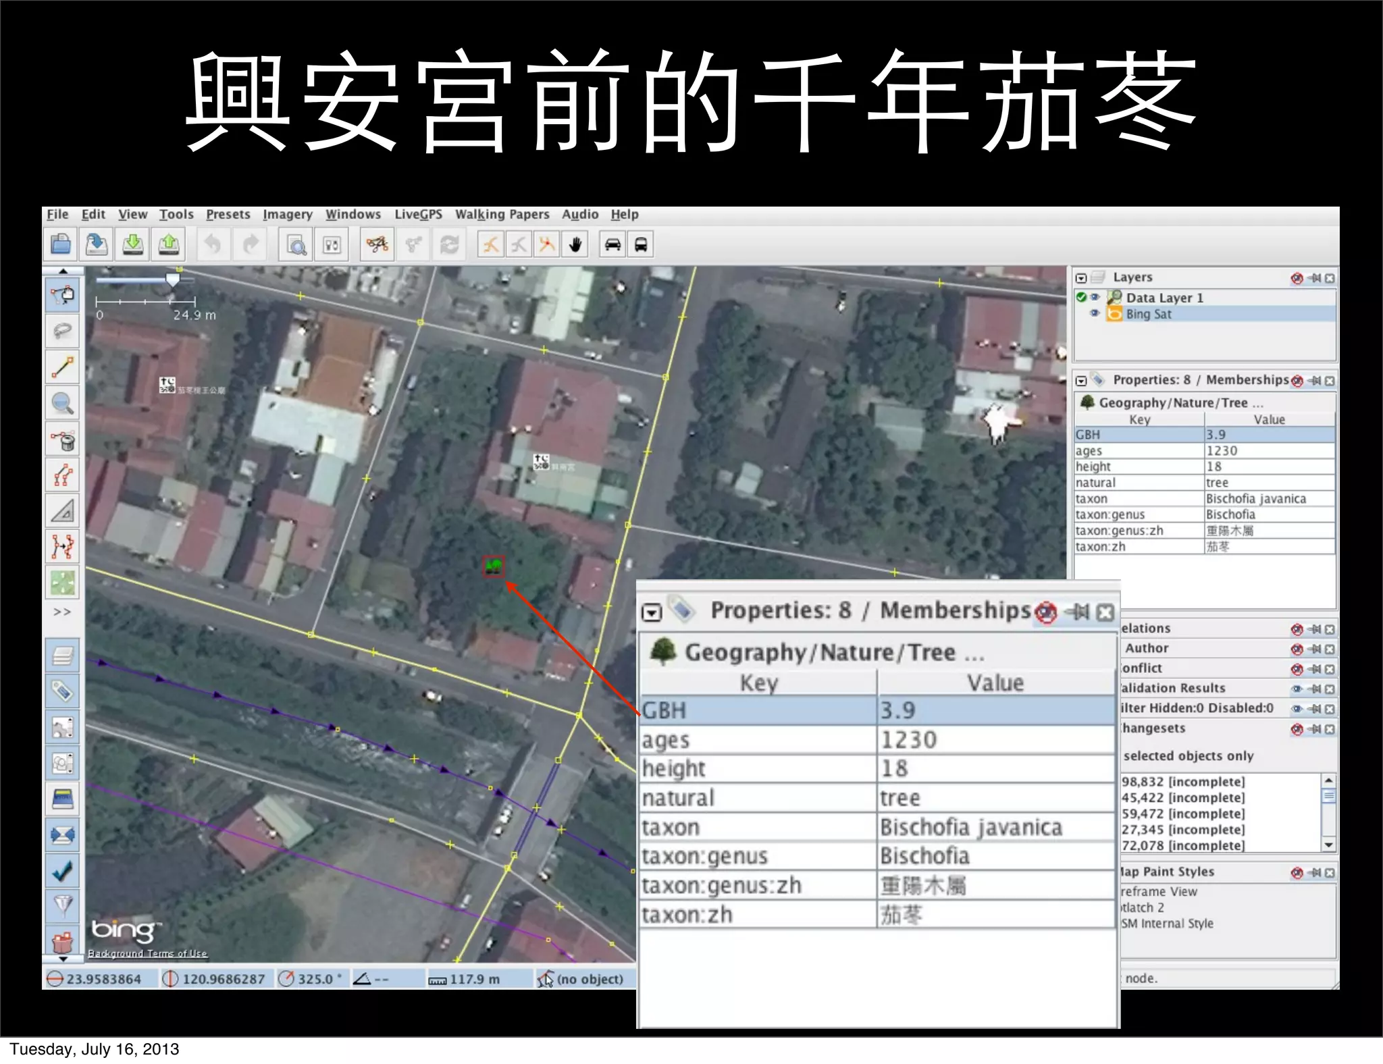Expand more tools with >> chevrons

(x=62, y=612)
